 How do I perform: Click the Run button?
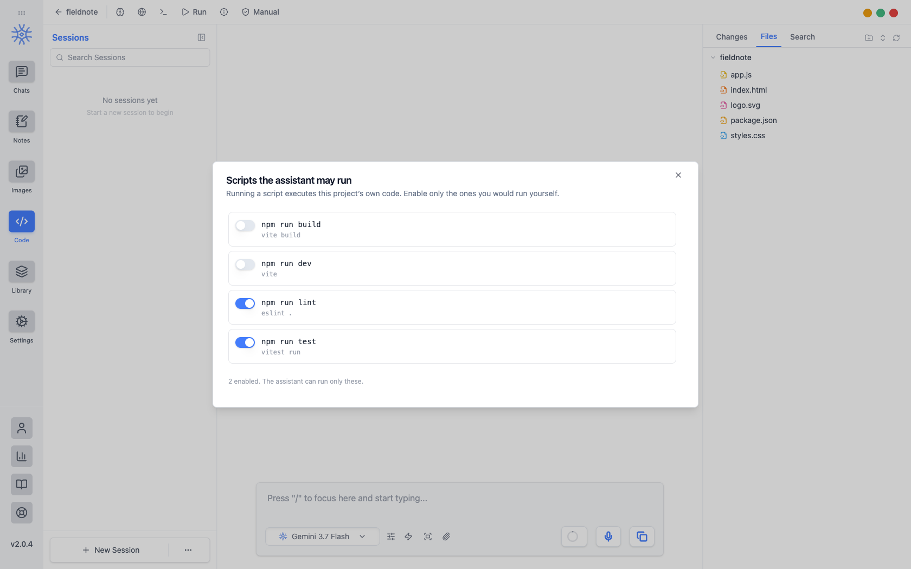[194, 12]
